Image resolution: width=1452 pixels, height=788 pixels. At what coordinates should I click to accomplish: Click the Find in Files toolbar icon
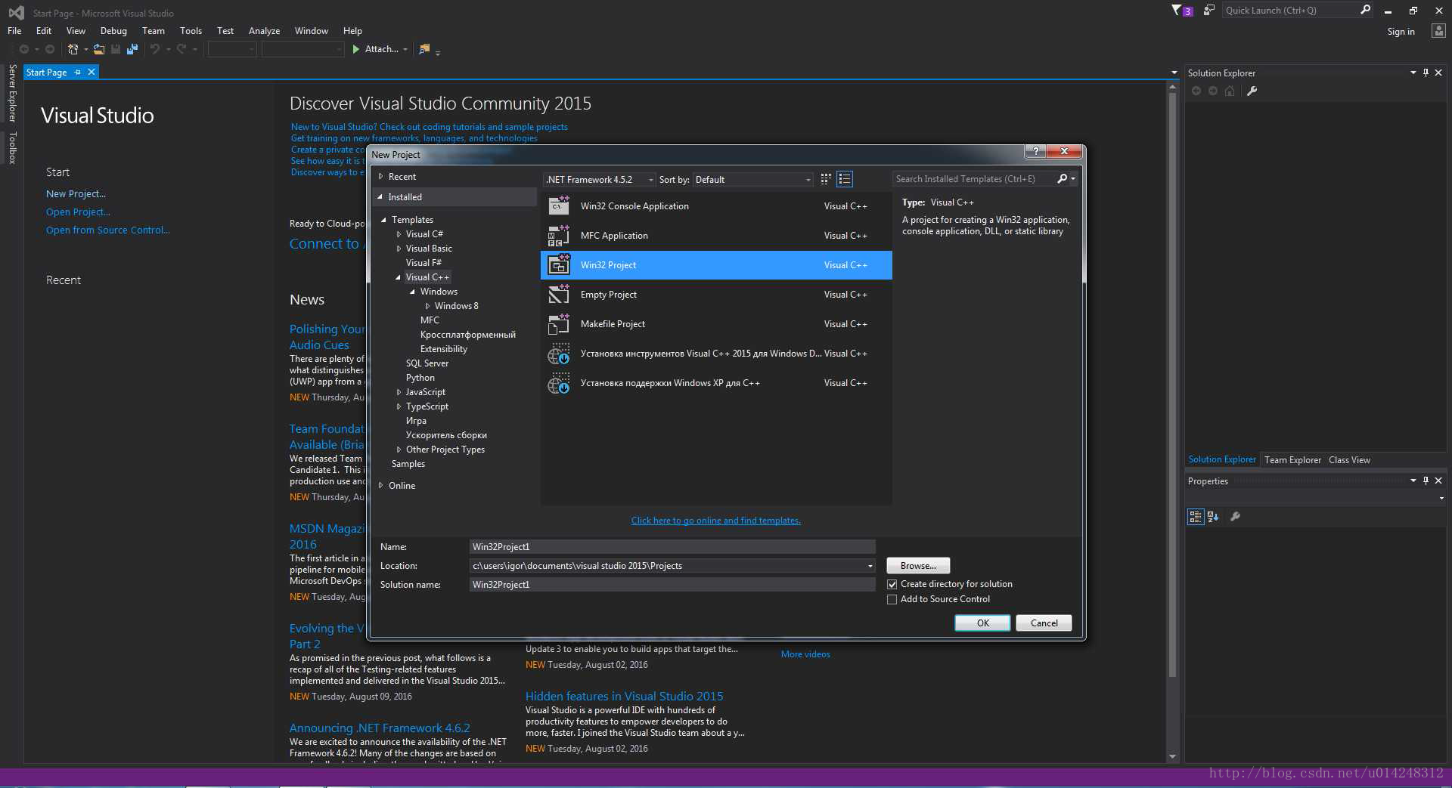click(x=424, y=49)
